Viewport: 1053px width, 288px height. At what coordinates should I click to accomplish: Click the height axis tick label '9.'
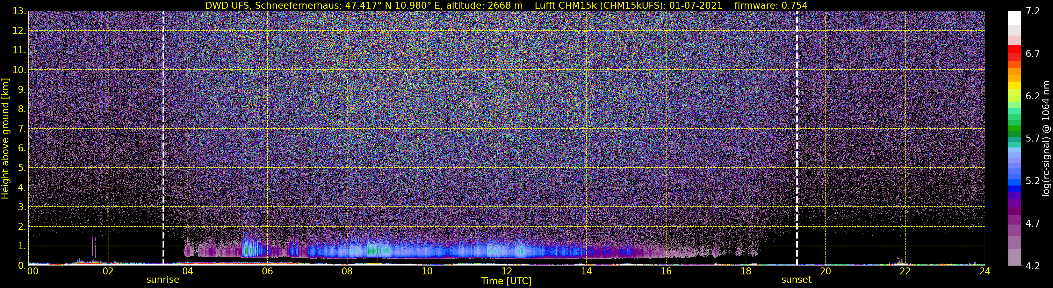click(x=22, y=90)
